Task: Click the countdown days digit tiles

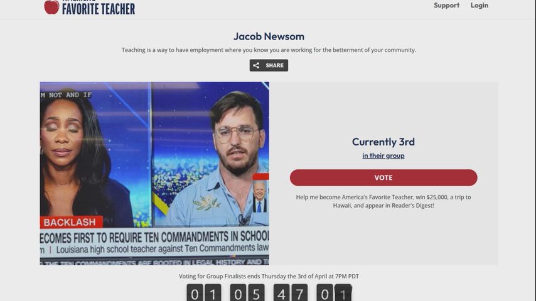Action: click(204, 293)
